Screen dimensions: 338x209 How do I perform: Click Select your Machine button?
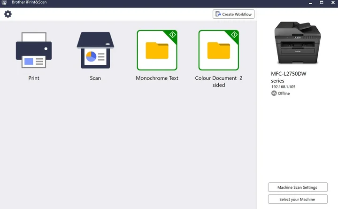(298, 199)
